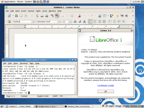Screen dimensions: 144x108
Task: Switch to Untitled 1 LOdev Writer taskbar button
Action: pyautogui.click(x=19, y=106)
